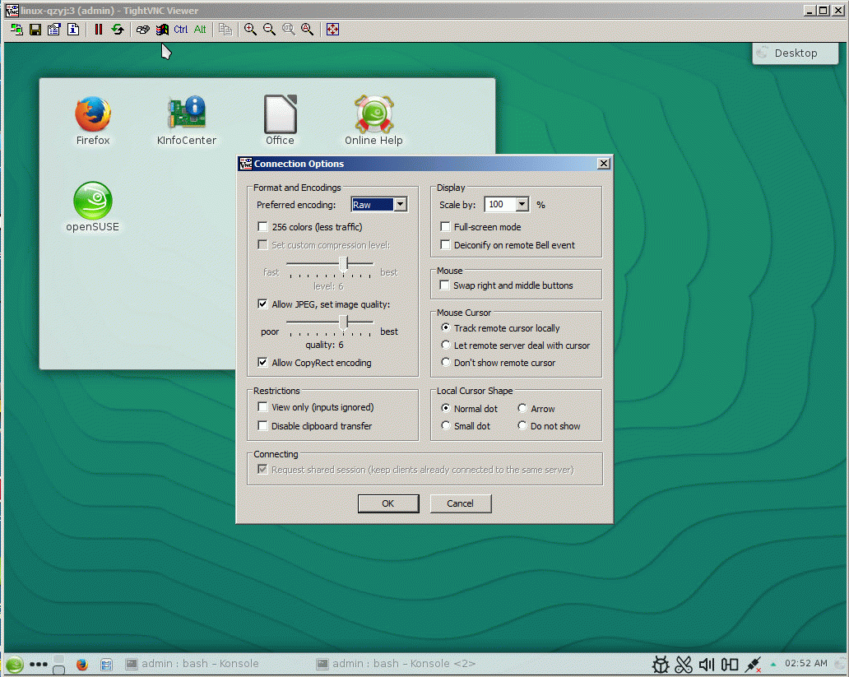
Task: Enable 256 colors (less traffic) checkbox
Action: 262,226
